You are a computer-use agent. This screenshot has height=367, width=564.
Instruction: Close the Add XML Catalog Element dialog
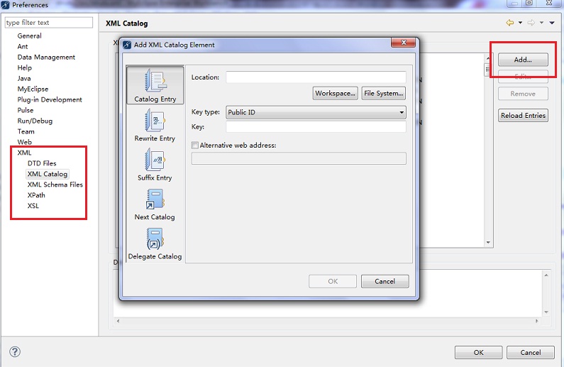(404, 43)
